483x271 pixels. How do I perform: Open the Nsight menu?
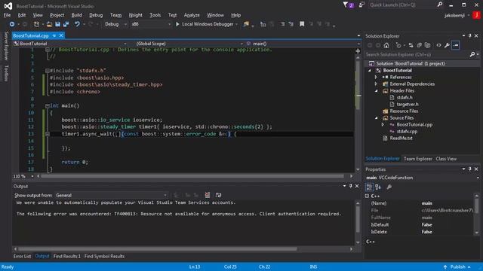point(136,15)
